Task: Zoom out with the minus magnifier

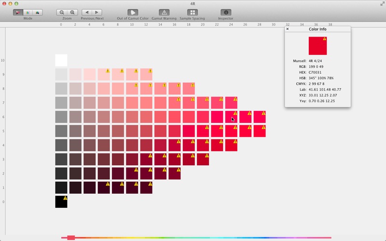Action: tap(62, 13)
